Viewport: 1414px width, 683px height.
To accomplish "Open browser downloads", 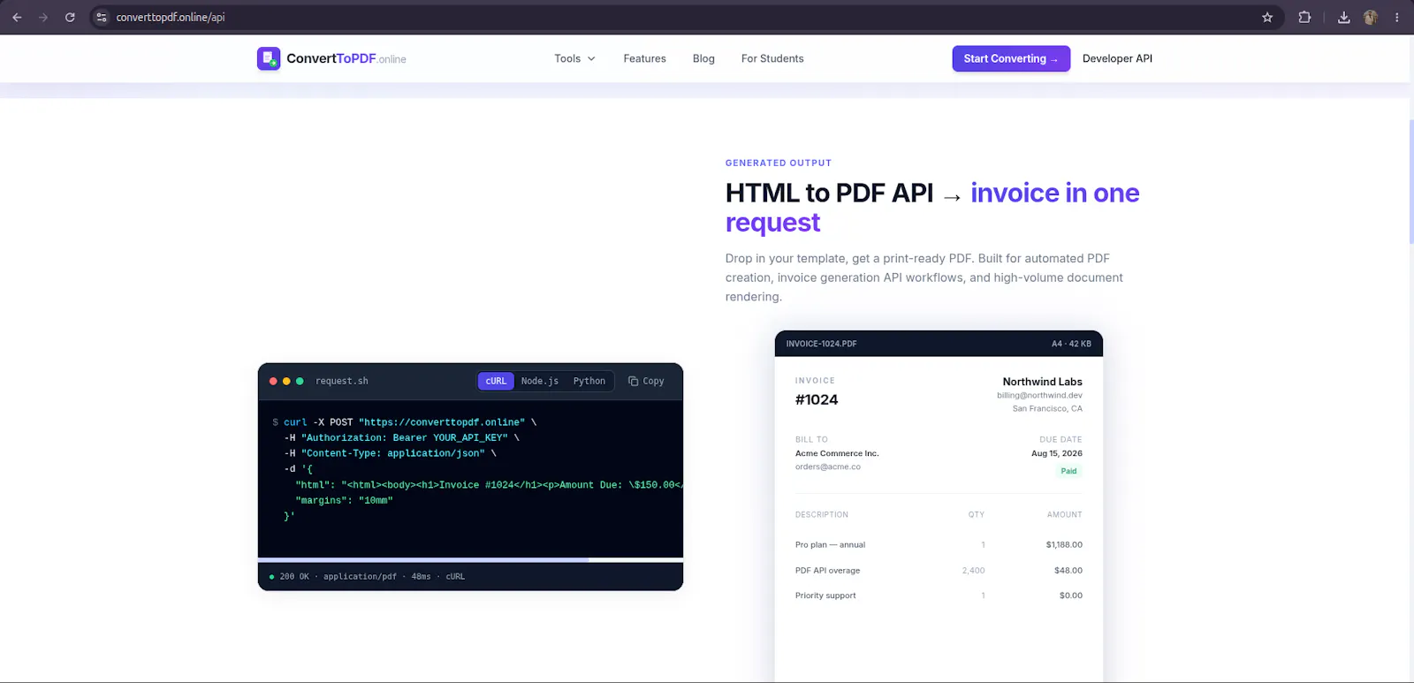I will (x=1343, y=17).
